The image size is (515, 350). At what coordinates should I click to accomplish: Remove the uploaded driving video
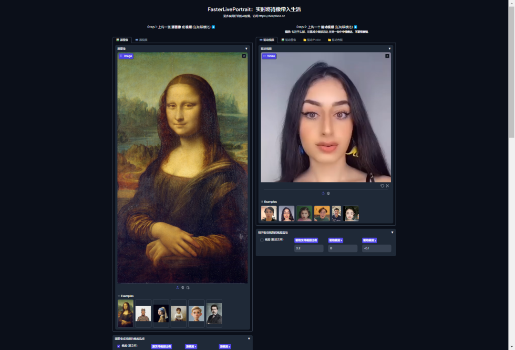(387, 56)
